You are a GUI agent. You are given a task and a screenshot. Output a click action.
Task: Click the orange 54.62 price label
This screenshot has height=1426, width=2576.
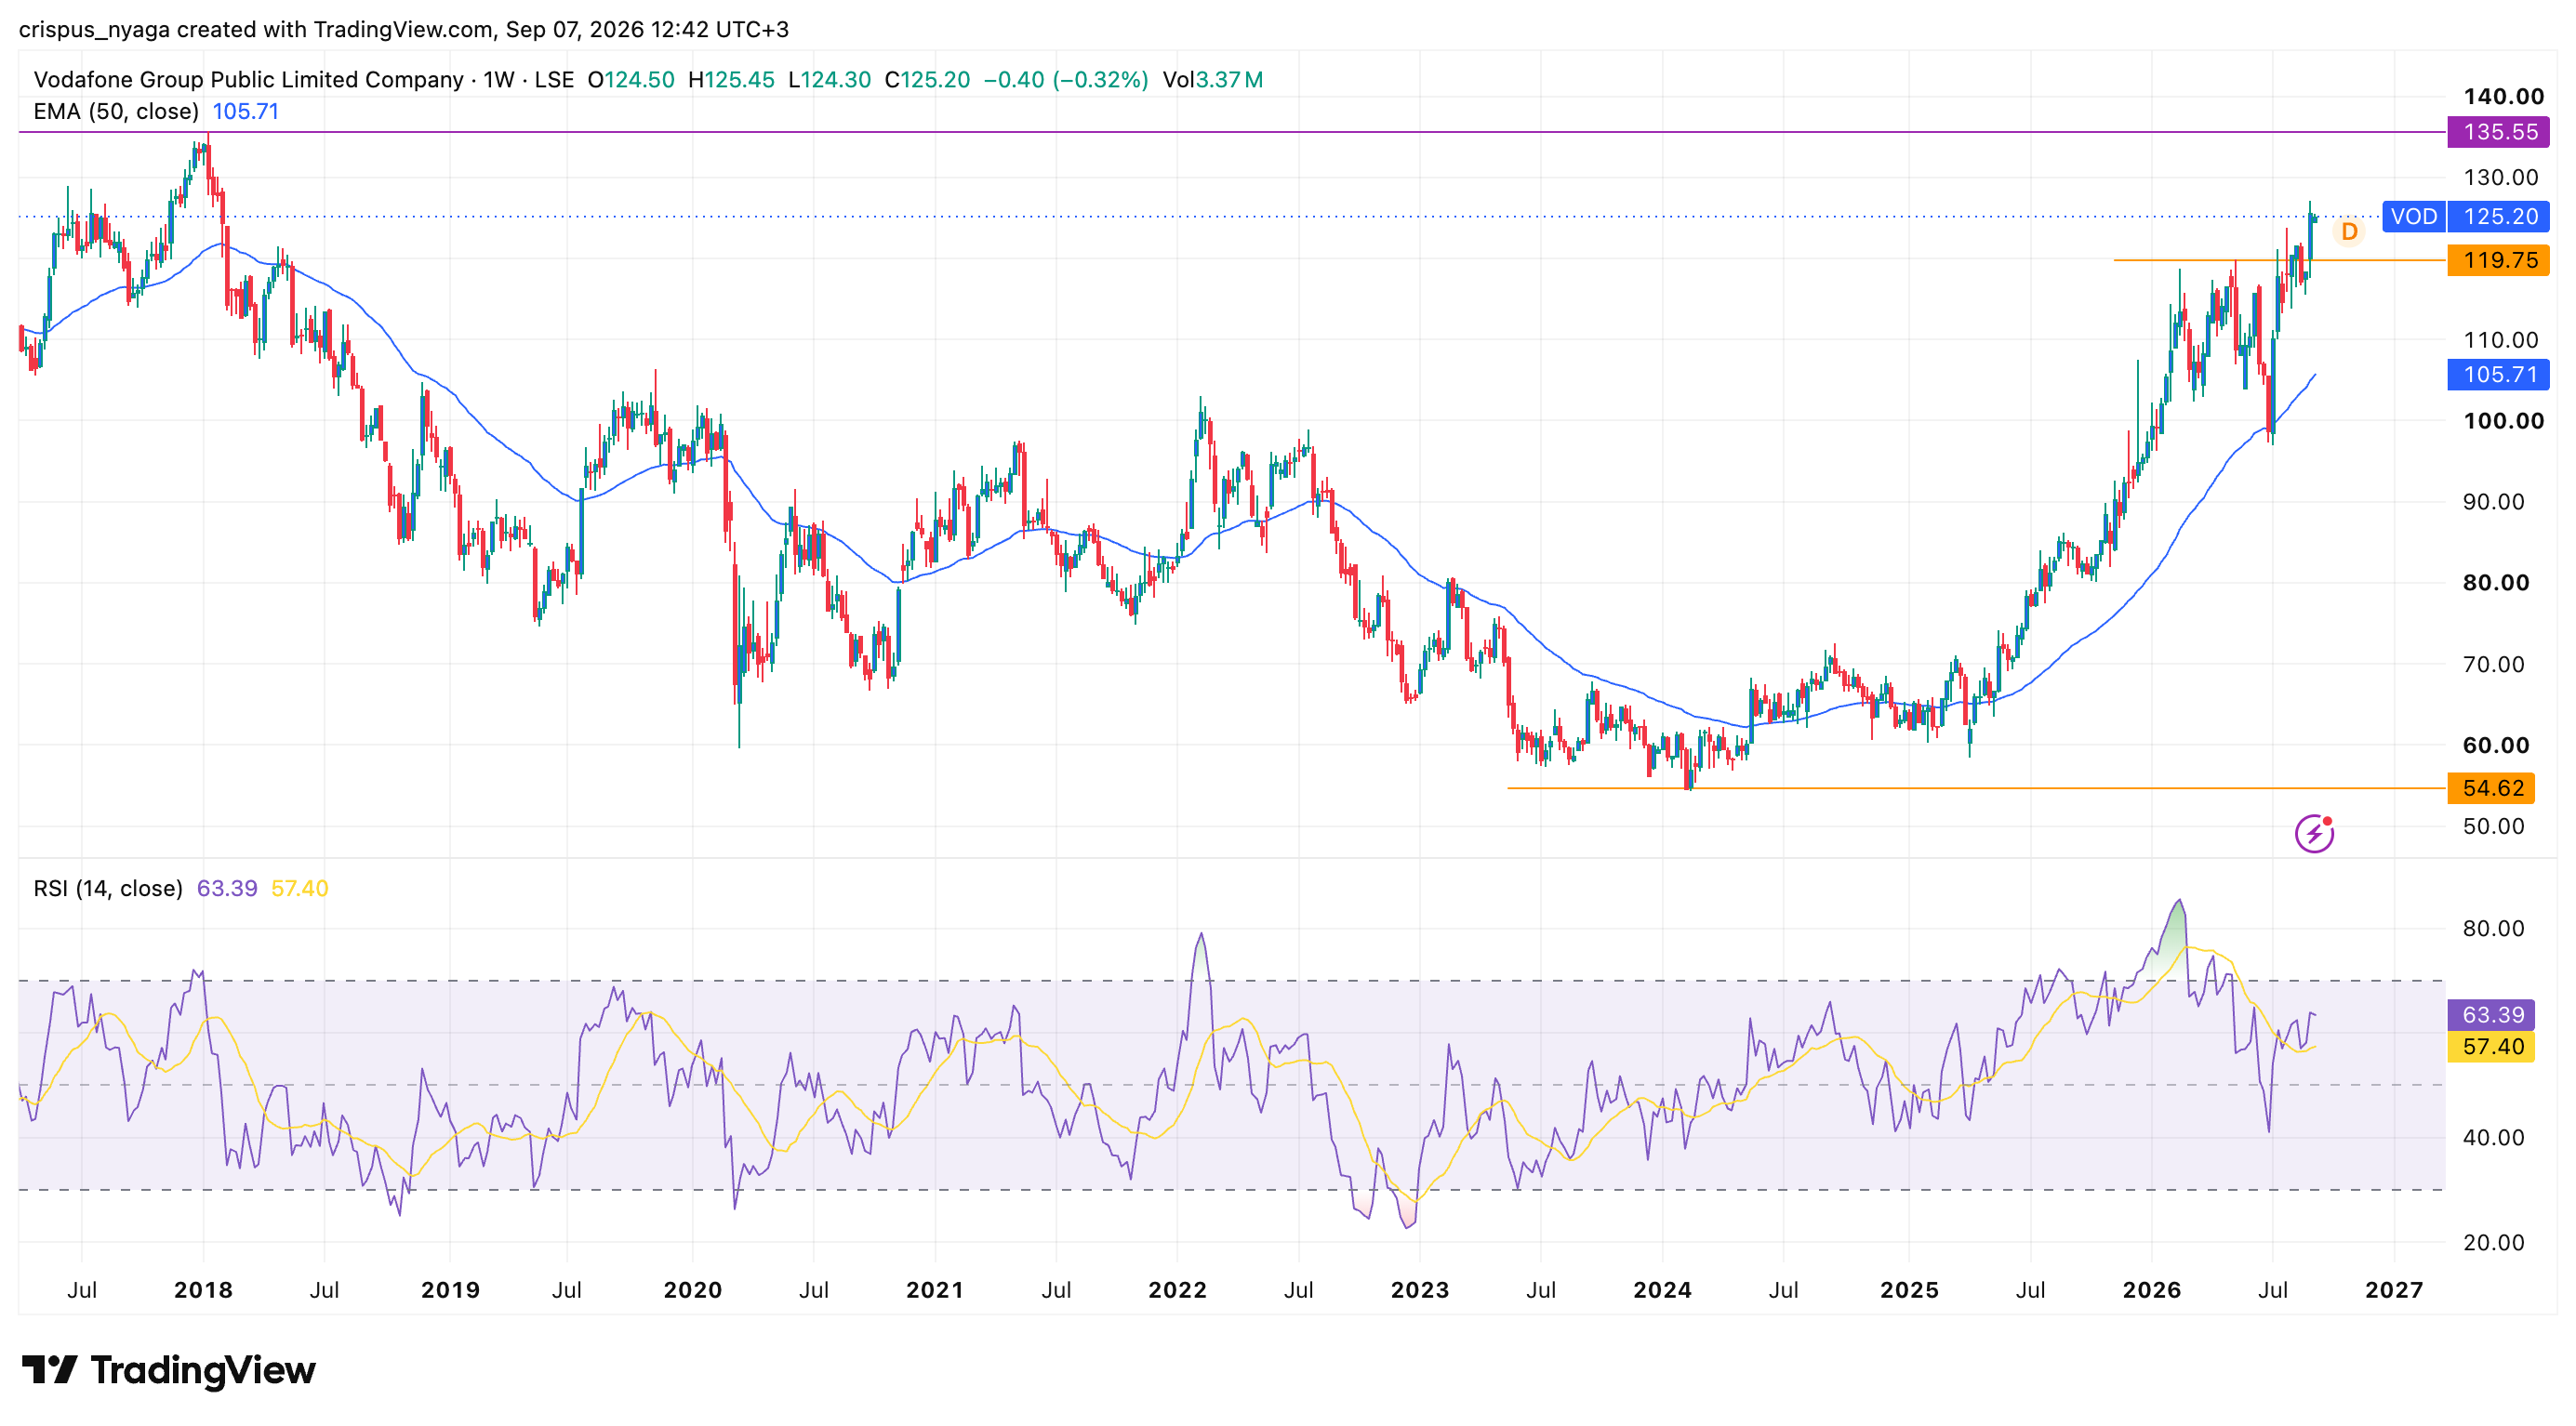[x=2491, y=788]
